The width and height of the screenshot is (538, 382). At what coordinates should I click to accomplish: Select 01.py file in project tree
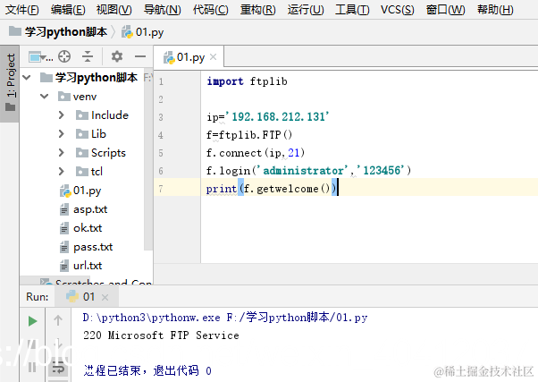point(80,191)
